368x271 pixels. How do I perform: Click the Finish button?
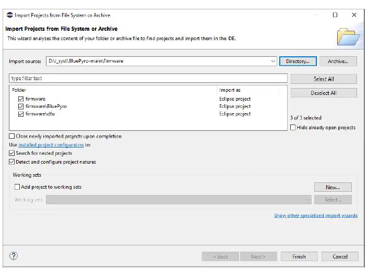click(x=299, y=256)
